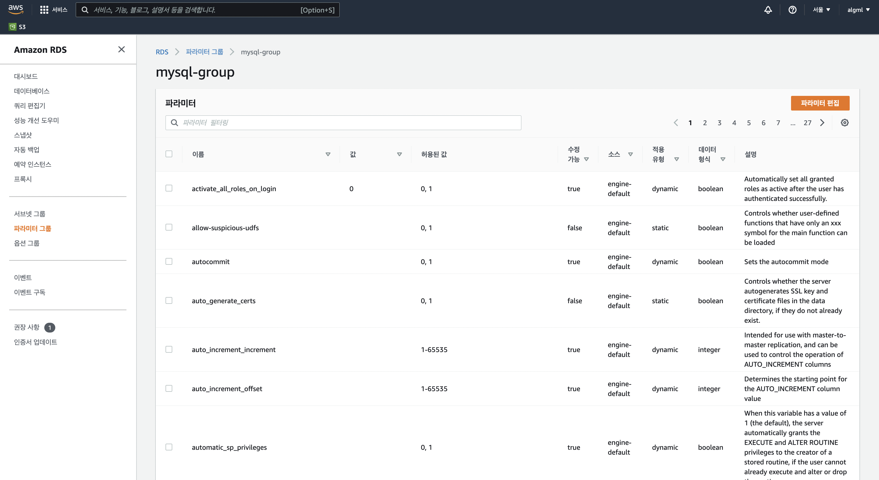Click the 파라미터 그룹 breadcrumb link
The height and width of the screenshot is (480, 879).
204,52
